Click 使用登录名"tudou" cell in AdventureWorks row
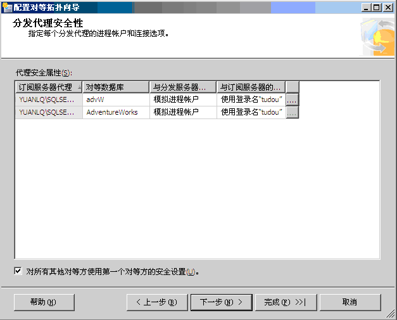 coord(251,112)
